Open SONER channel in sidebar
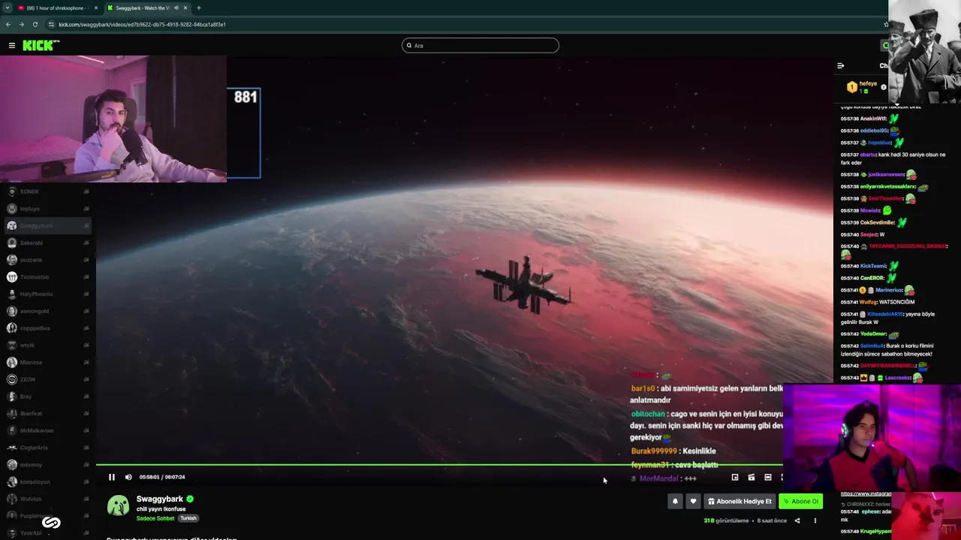This screenshot has height=540, width=961. point(47,191)
